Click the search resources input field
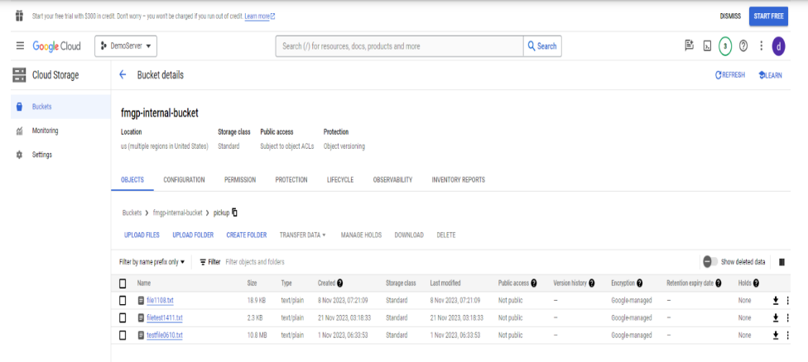The width and height of the screenshot is (808, 362). (x=400, y=46)
